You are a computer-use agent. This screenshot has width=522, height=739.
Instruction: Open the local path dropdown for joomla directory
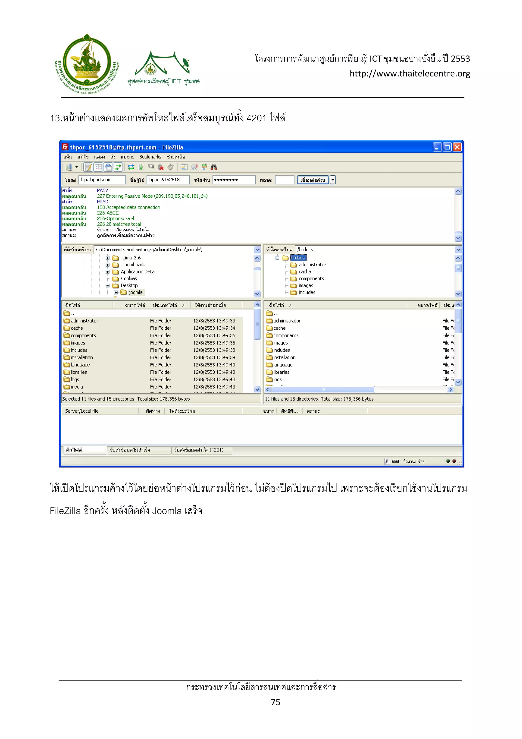tap(257, 249)
